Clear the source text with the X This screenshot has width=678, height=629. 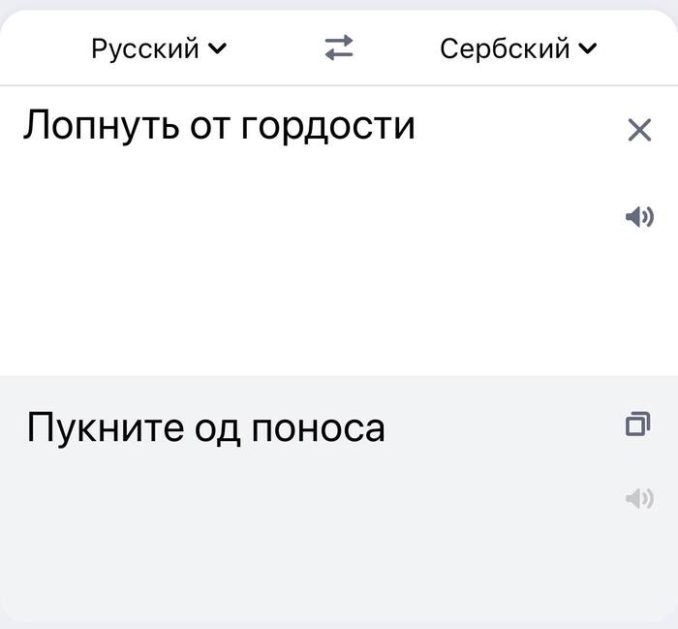tap(639, 130)
